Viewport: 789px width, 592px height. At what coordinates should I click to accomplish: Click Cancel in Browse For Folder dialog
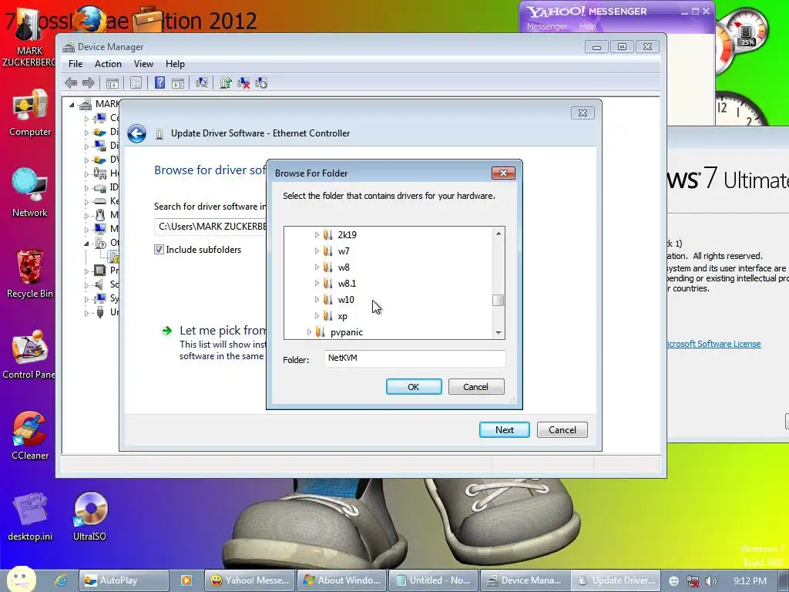[x=476, y=387]
